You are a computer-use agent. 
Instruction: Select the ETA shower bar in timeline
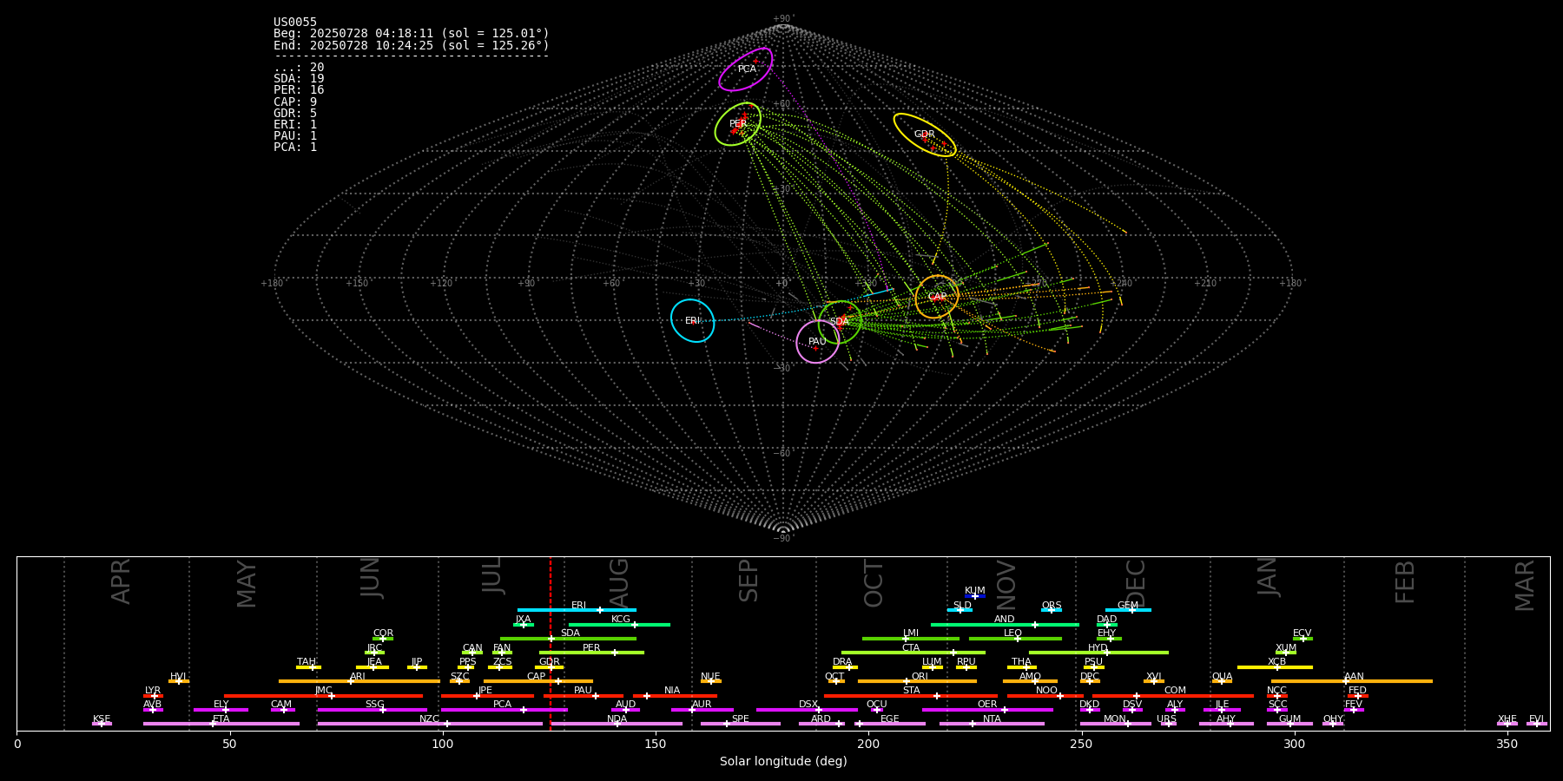[x=221, y=724]
